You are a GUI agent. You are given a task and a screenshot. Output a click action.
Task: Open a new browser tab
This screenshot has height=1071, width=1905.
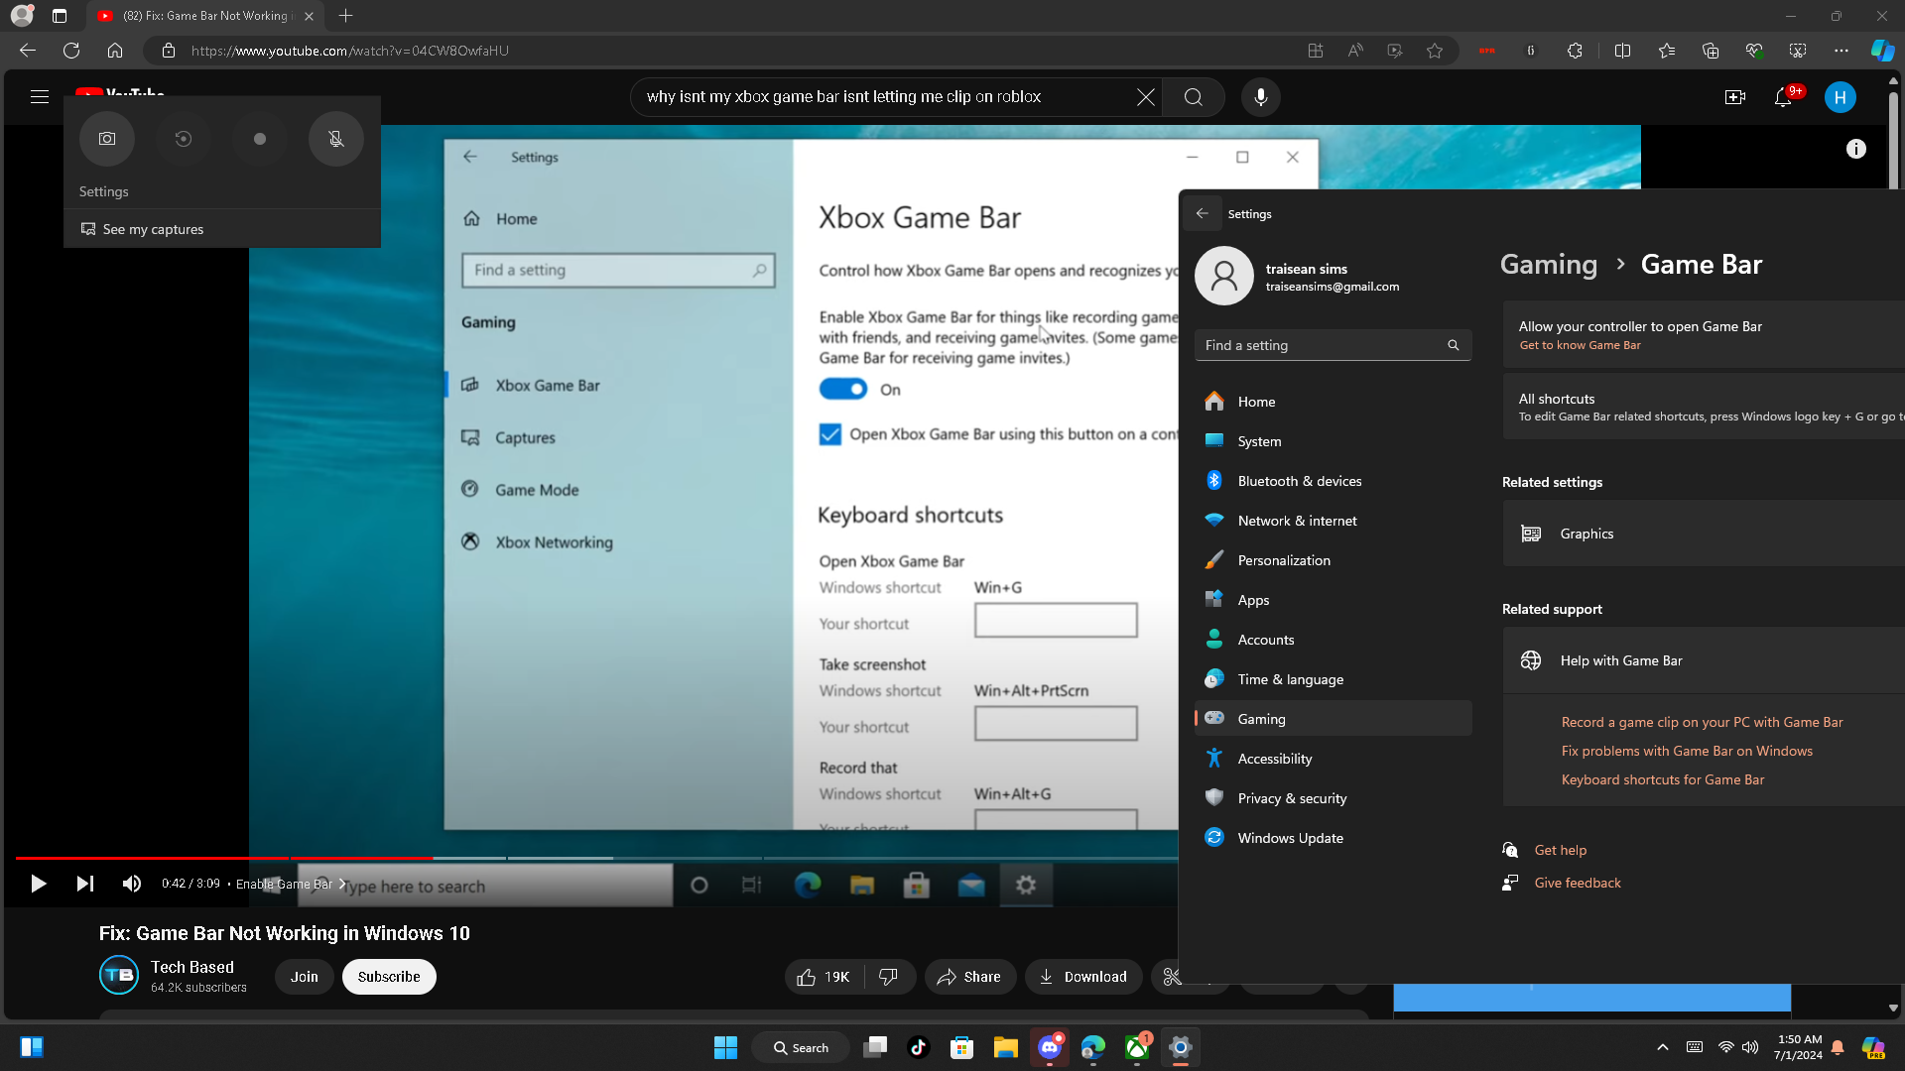345,16
